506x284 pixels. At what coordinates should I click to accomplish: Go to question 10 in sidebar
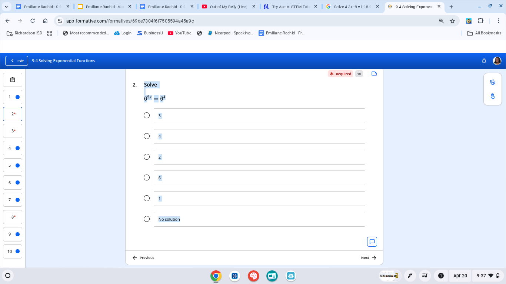(13, 251)
